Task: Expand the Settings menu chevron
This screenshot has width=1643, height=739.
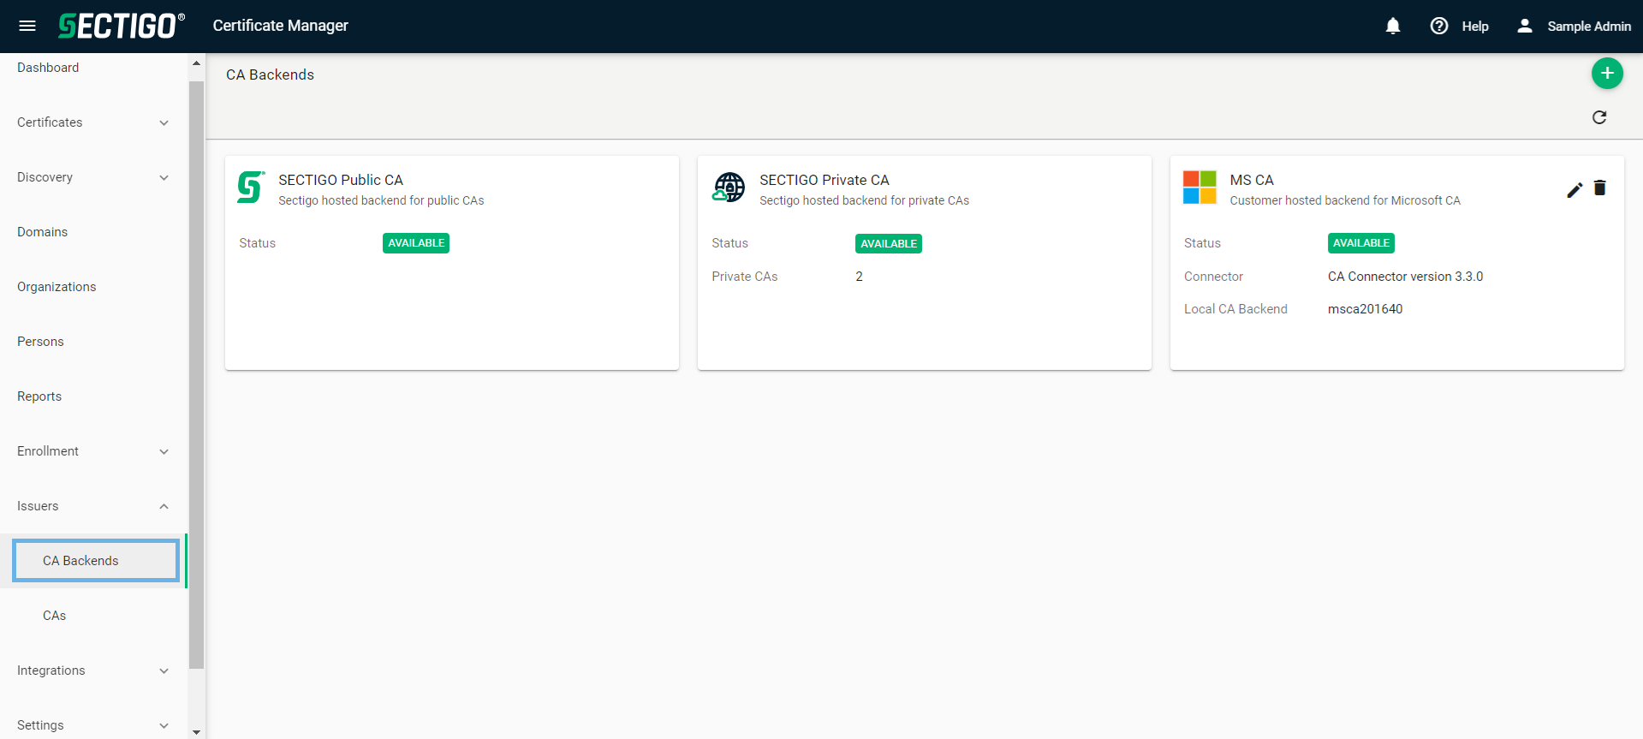Action: [164, 725]
